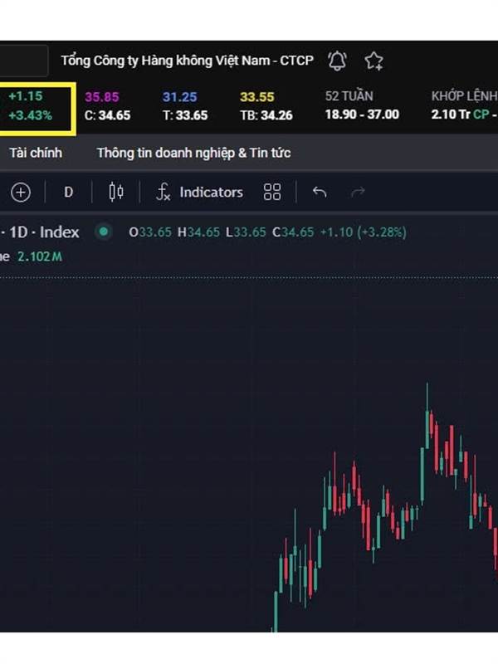Switch to the Tài chính tab
Viewport: 498px width, 664px height.
[36, 153]
